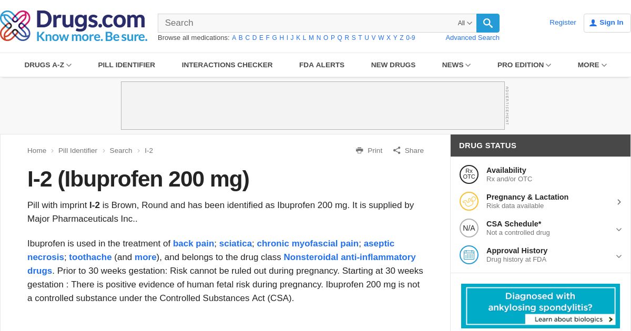Click the Drugs.com logo
Image resolution: width=631 pixels, height=331 pixels.
74,26
